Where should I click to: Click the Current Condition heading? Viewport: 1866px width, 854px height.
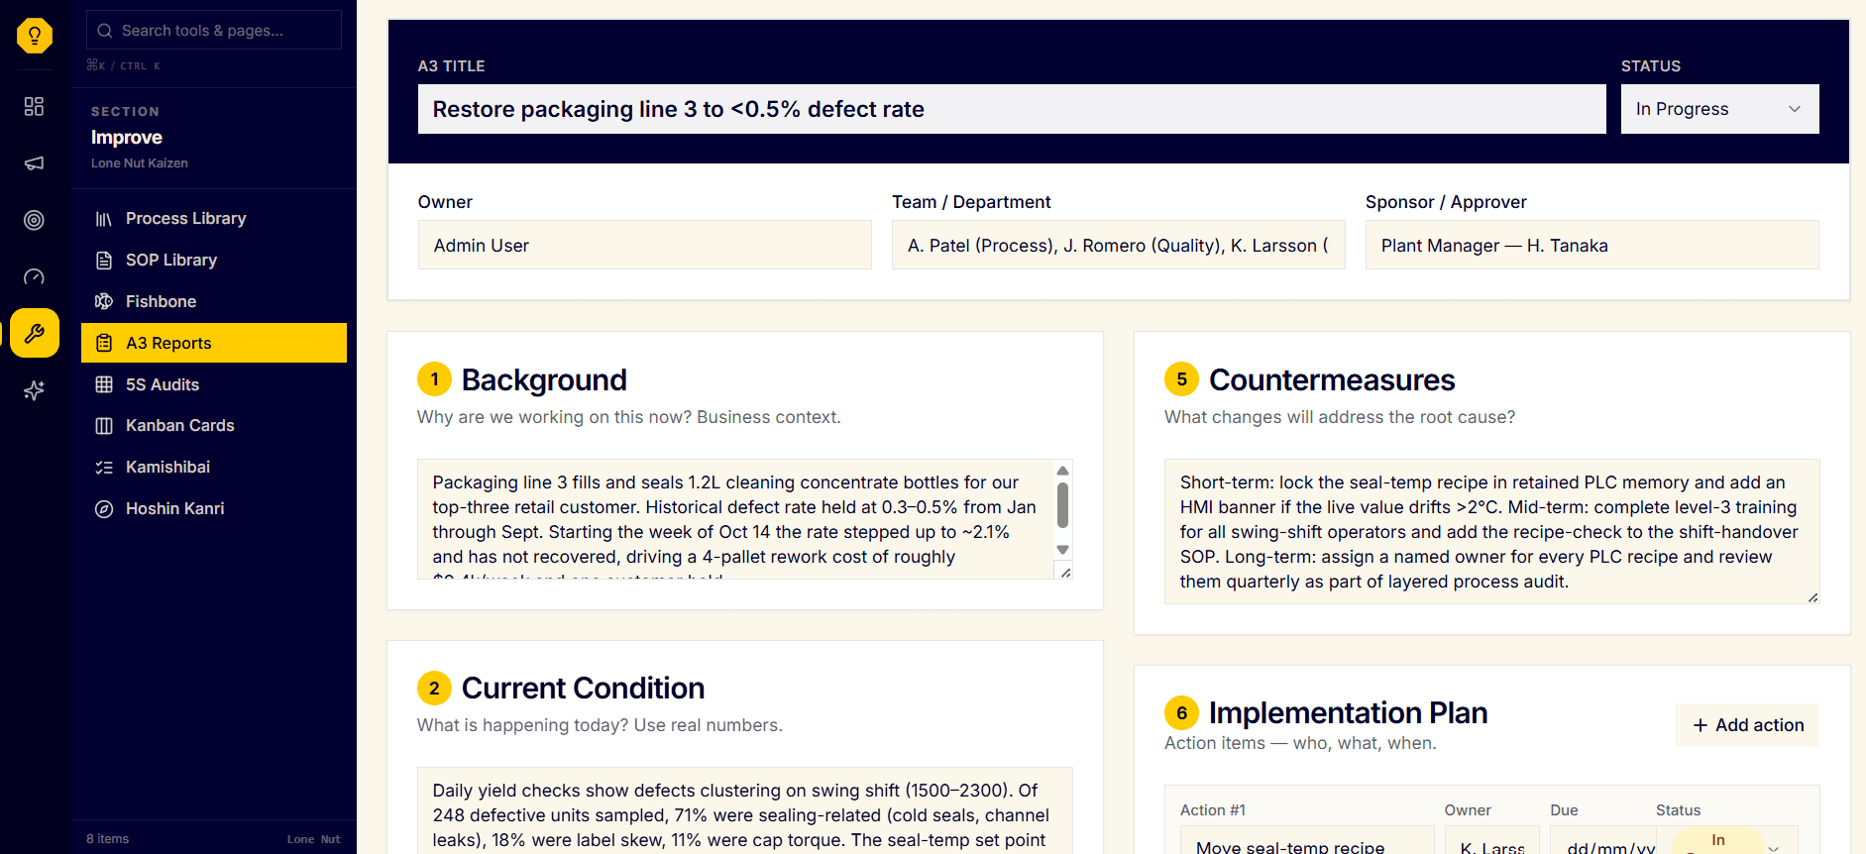coord(584,688)
